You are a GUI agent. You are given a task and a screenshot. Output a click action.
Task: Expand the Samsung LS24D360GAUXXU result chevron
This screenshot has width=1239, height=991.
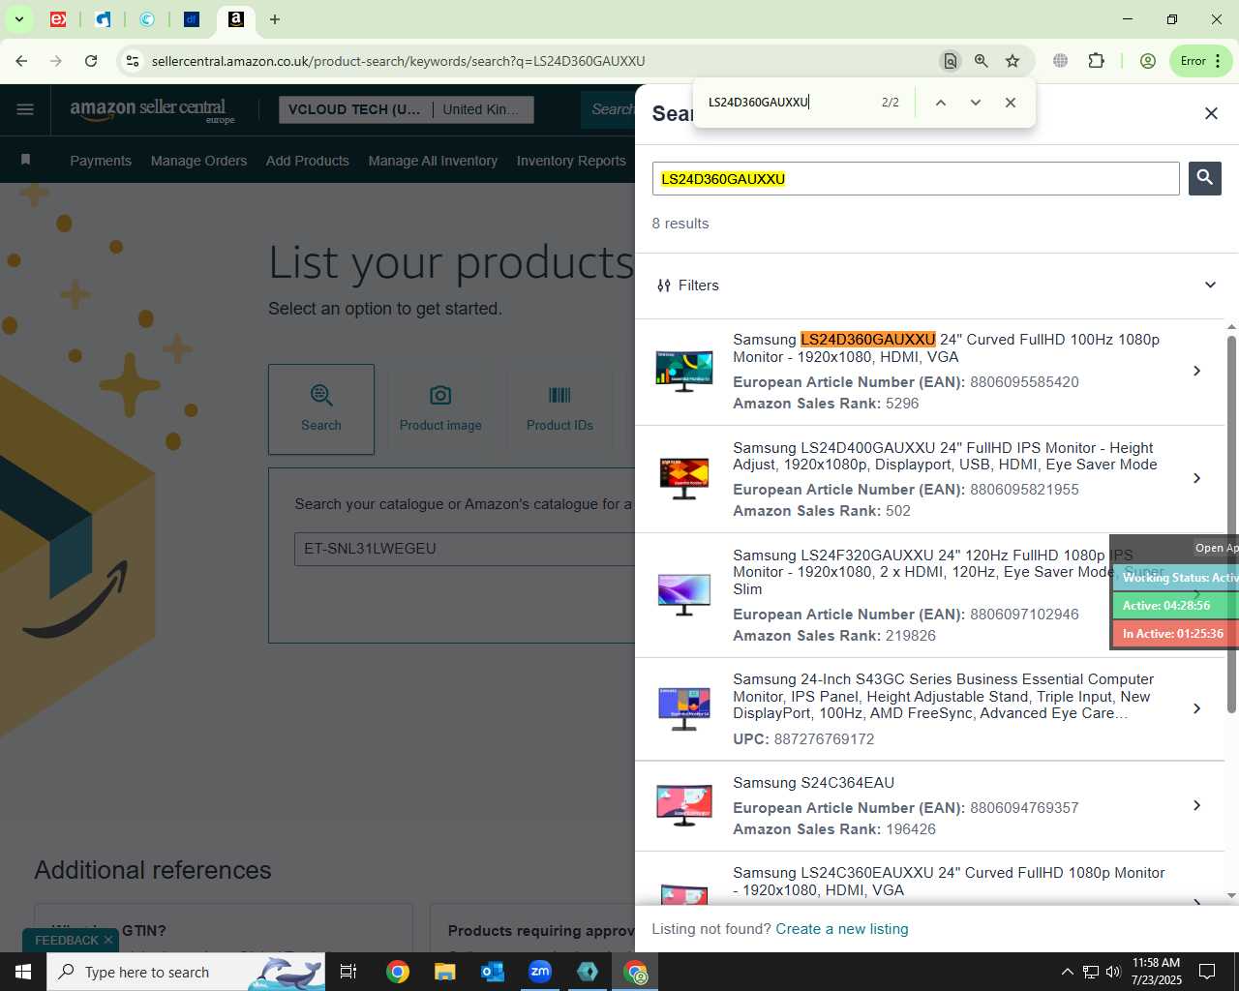1196,371
